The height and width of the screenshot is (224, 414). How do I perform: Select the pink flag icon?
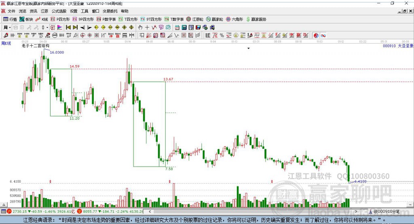click(60, 27)
